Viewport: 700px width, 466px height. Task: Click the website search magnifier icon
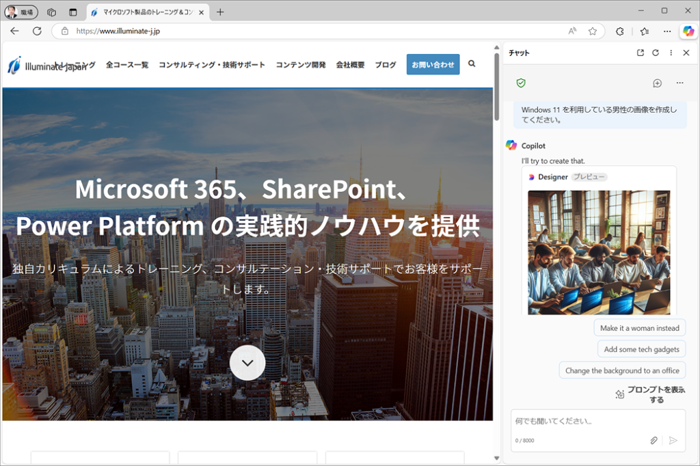(x=472, y=64)
